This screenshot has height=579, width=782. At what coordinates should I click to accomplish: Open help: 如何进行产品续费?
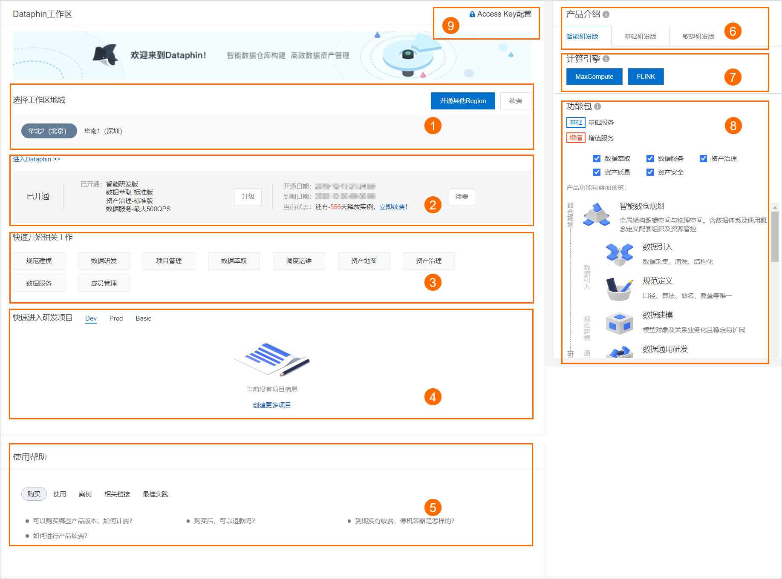[60, 536]
